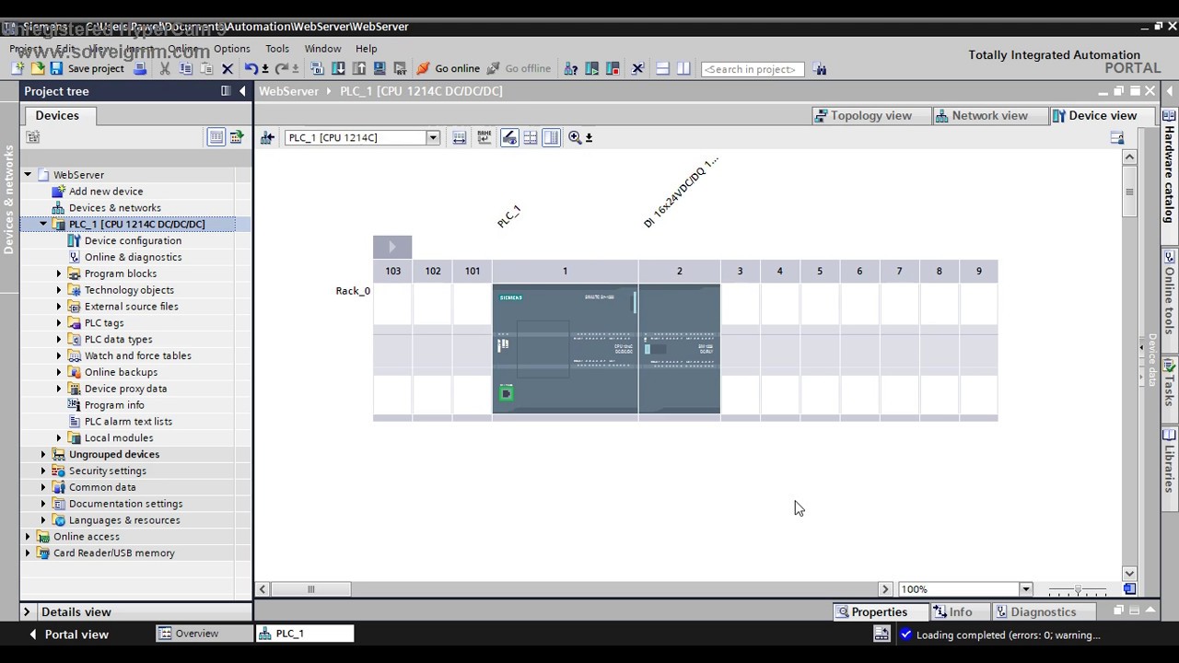Open the Hardware catalog side tab

1170,167
